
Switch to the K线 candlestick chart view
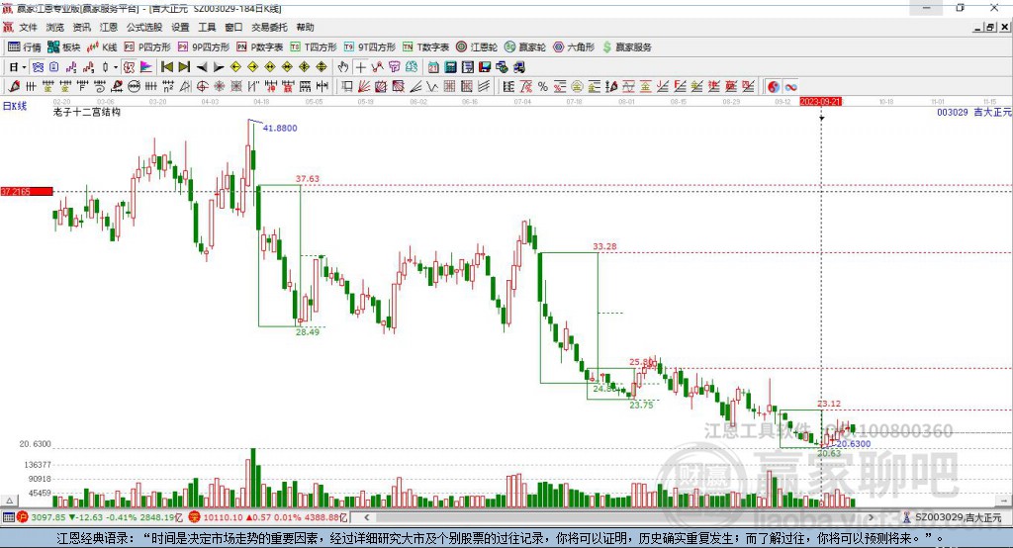[x=102, y=47]
